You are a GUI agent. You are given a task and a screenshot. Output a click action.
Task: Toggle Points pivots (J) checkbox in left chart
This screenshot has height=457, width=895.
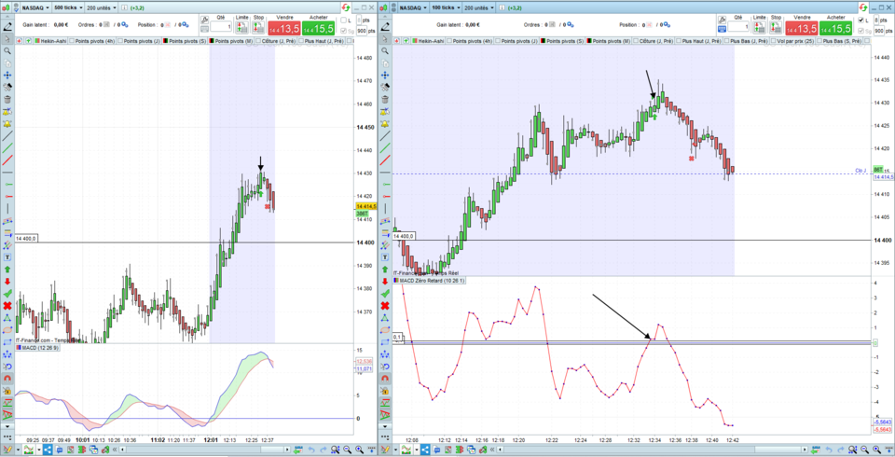120,41
